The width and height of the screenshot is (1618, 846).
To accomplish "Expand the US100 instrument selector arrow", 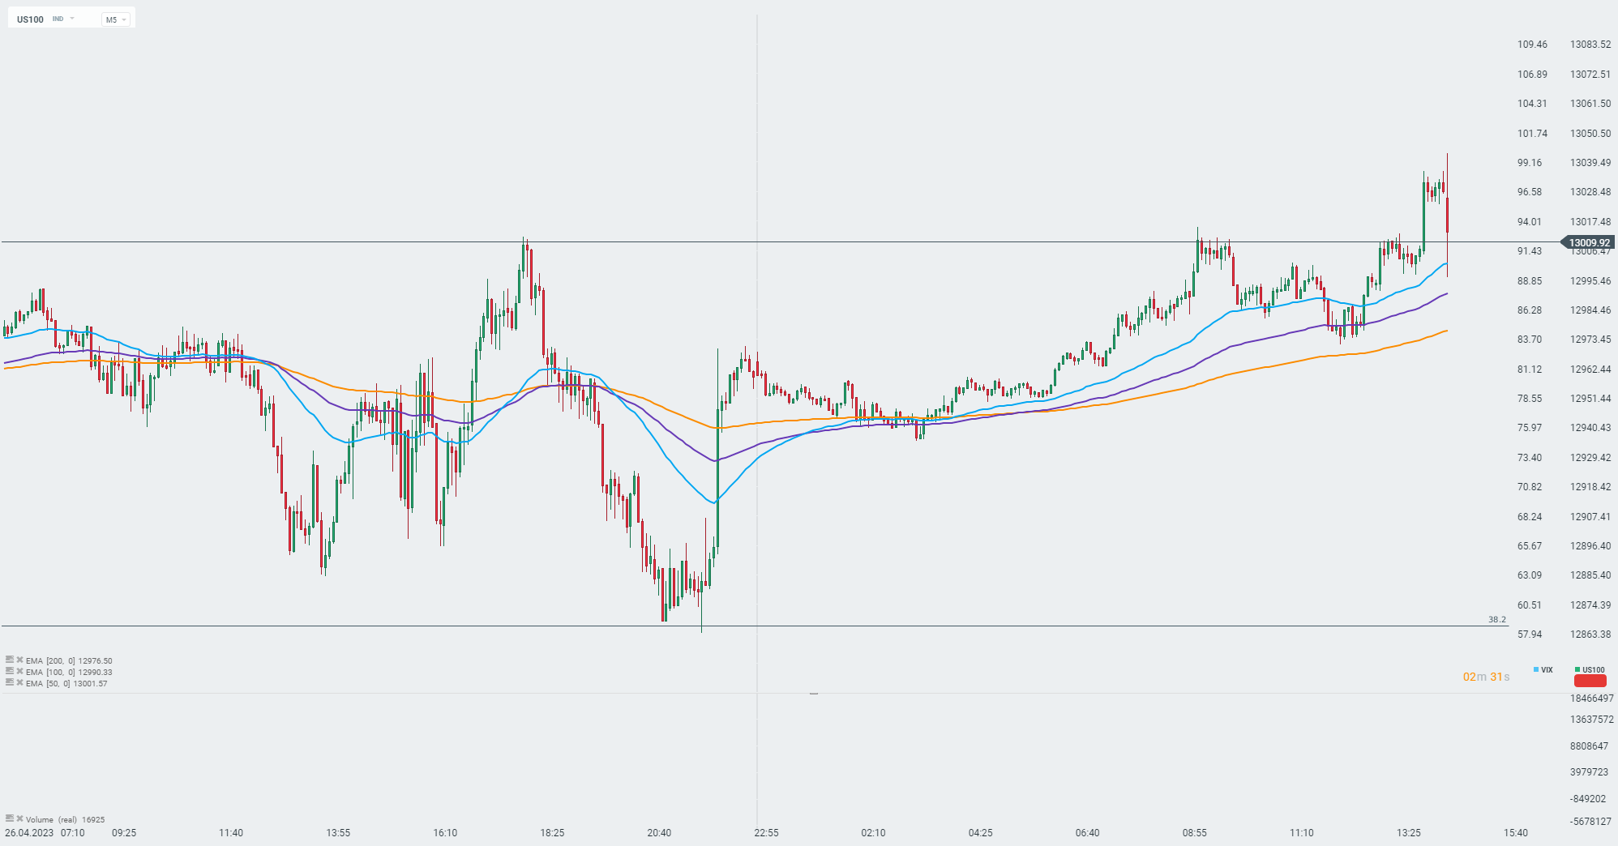I will pyautogui.click(x=72, y=19).
